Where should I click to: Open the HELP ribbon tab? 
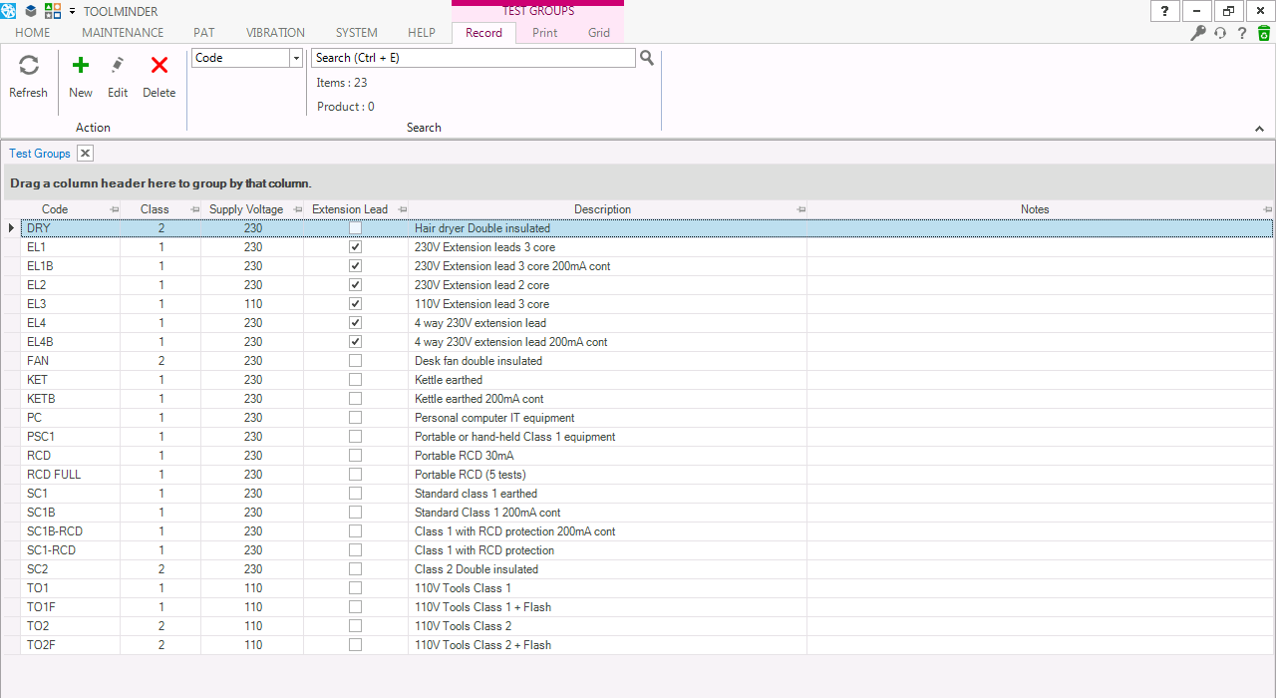click(422, 33)
